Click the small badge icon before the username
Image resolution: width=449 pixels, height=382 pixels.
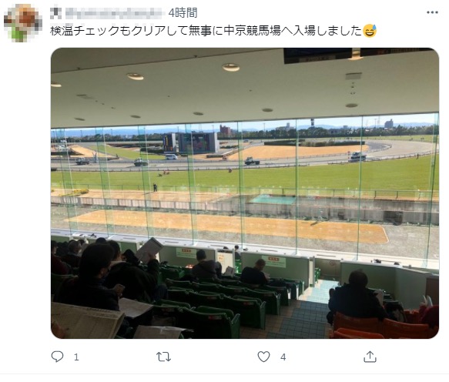(x=55, y=13)
